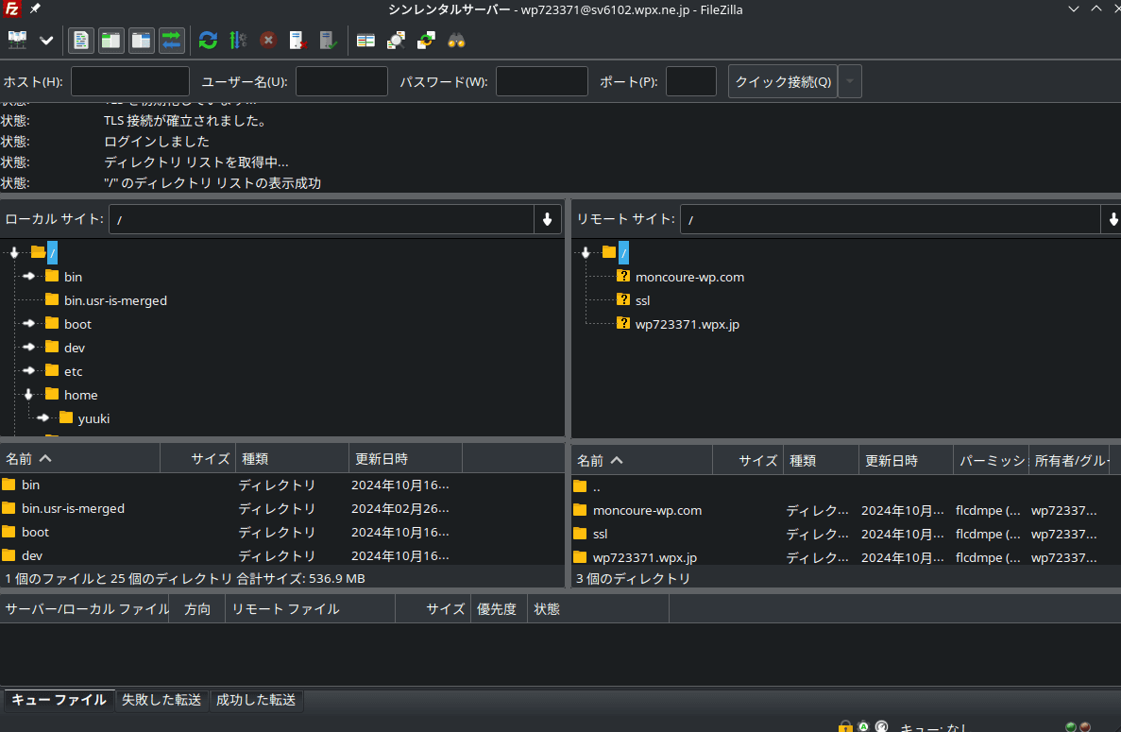Image resolution: width=1121 pixels, height=732 pixels.
Task: Open the Site Manager
Action: click(17, 40)
